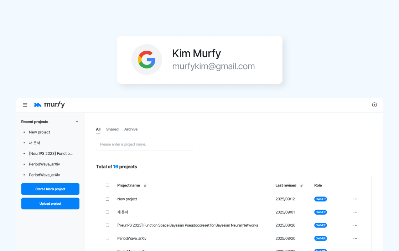Check the PeriodWave_arXiv 2025/08/20 row checkbox
This screenshot has width=399, height=251.
click(x=107, y=238)
